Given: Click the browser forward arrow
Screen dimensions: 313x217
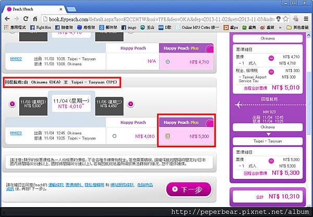Looking at the screenshot, I should tap(16, 19).
